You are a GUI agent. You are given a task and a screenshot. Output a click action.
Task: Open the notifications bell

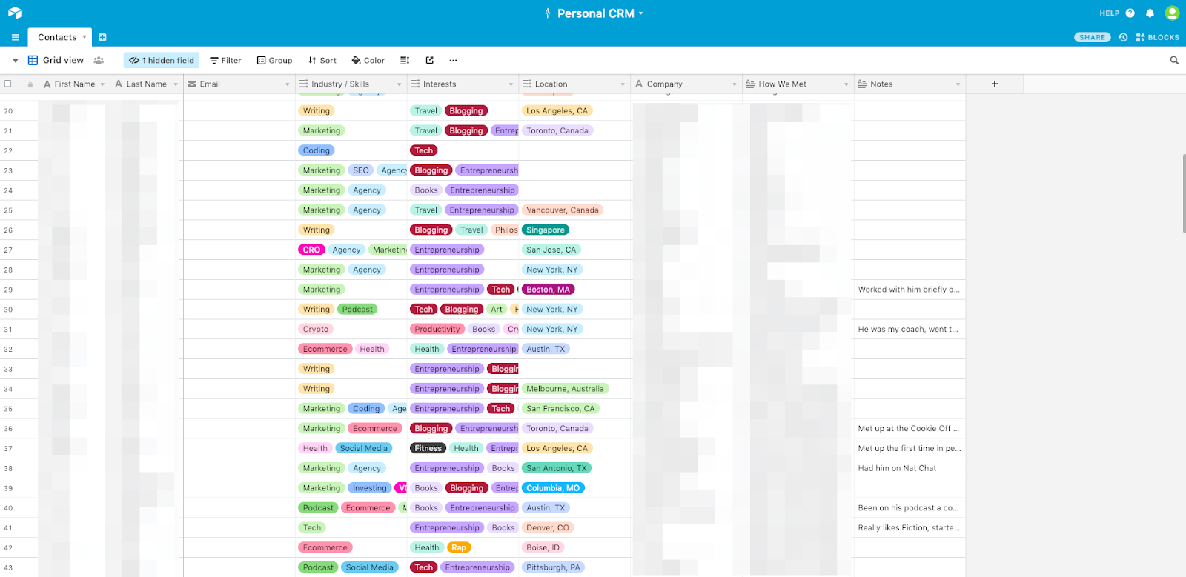point(1150,13)
